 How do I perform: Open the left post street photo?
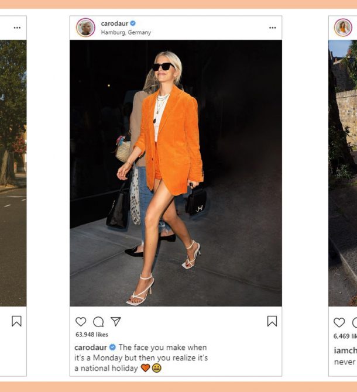(x=13, y=173)
